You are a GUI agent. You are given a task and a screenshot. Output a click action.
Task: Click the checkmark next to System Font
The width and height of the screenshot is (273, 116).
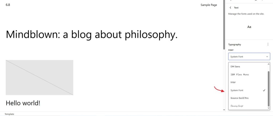tap(264, 90)
